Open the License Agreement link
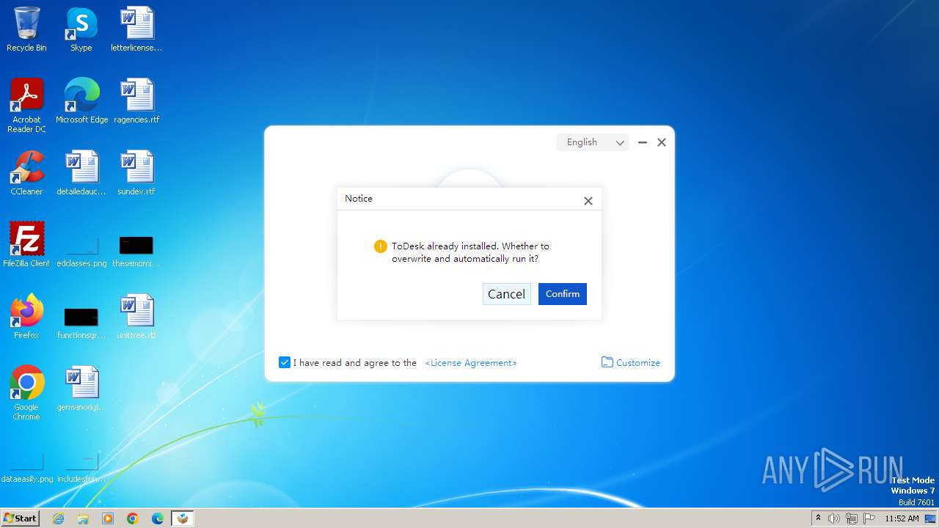Viewport: 939px width, 528px height. point(471,363)
